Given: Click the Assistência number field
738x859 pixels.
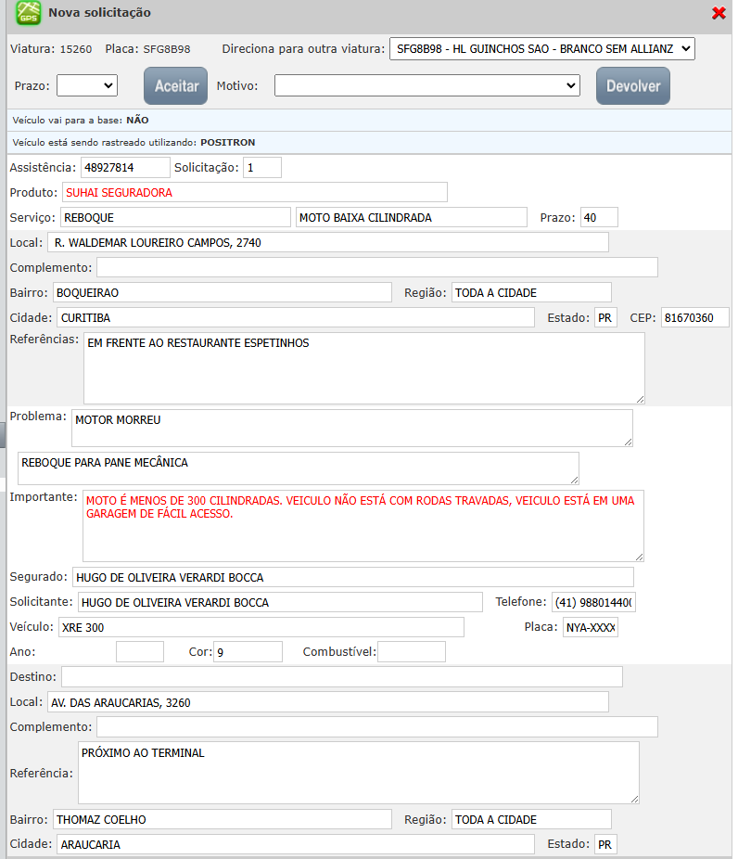Looking at the screenshot, I should (x=125, y=168).
